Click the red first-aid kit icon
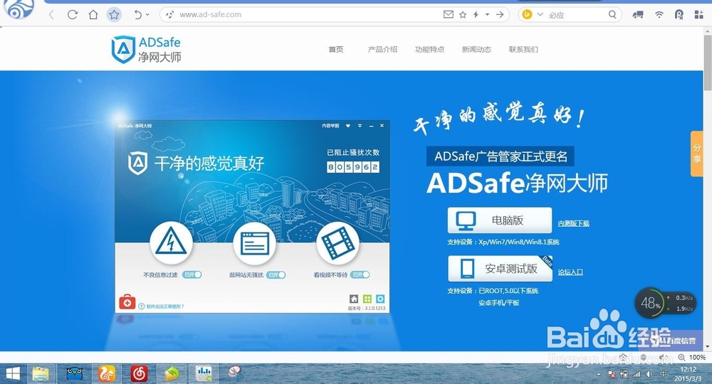Image resolution: width=712 pixels, height=384 pixels. [127, 302]
